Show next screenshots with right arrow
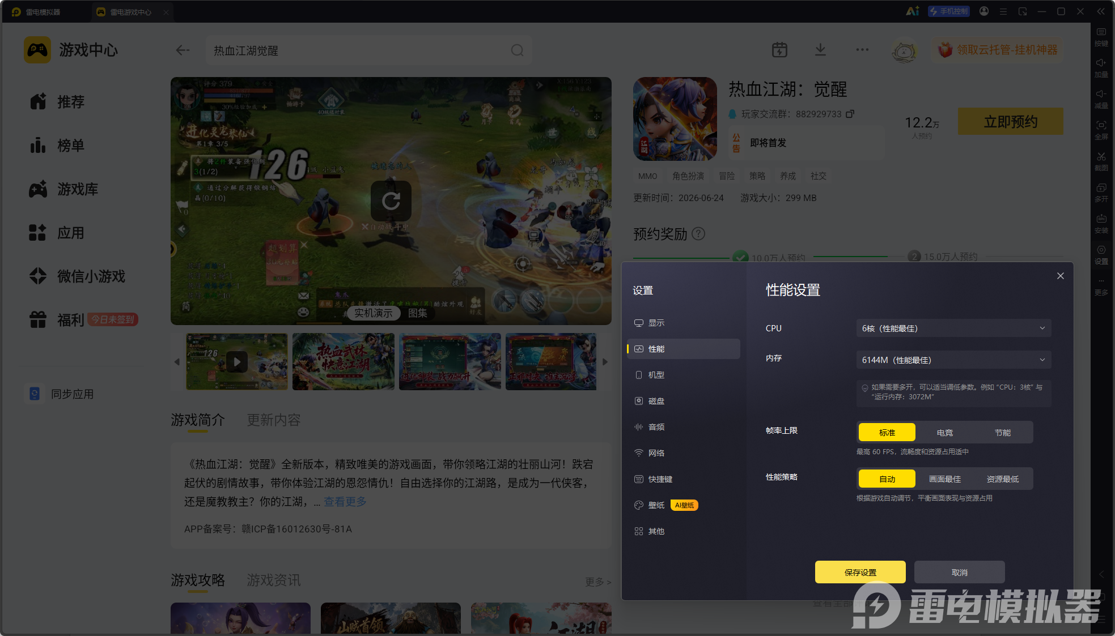 (x=605, y=362)
